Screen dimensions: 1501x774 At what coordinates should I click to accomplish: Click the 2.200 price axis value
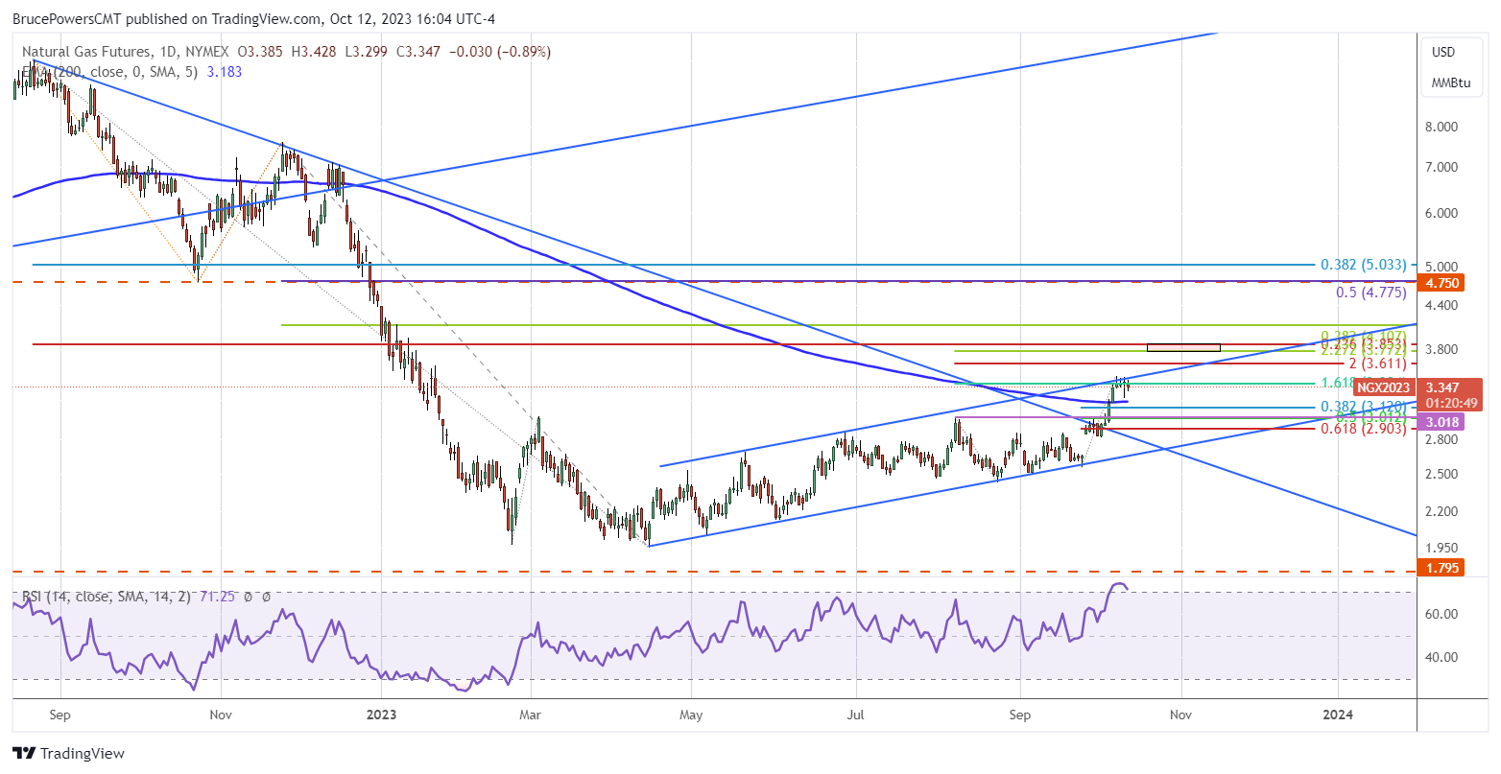[x=1442, y=511]
